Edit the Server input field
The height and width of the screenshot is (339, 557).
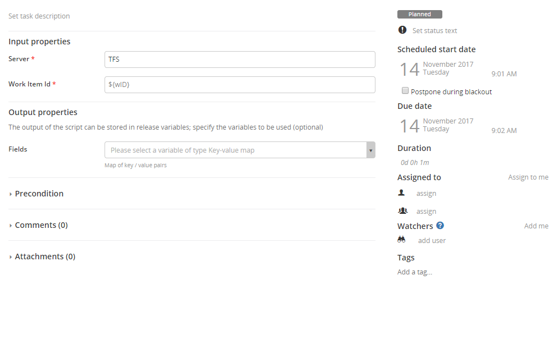pyautogui.click(x=240, y=59)
